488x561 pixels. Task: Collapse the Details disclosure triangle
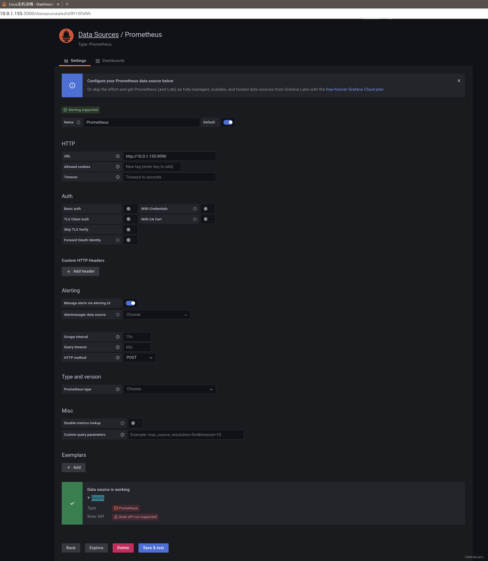click(89, 498)
